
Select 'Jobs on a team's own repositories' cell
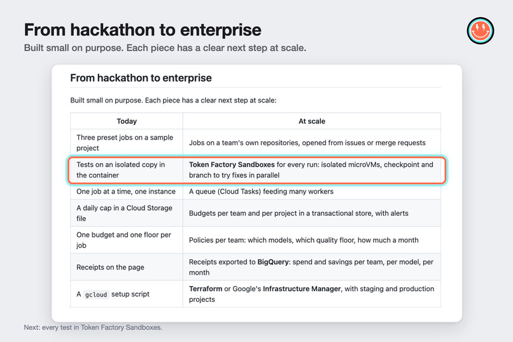coord(312,143)
